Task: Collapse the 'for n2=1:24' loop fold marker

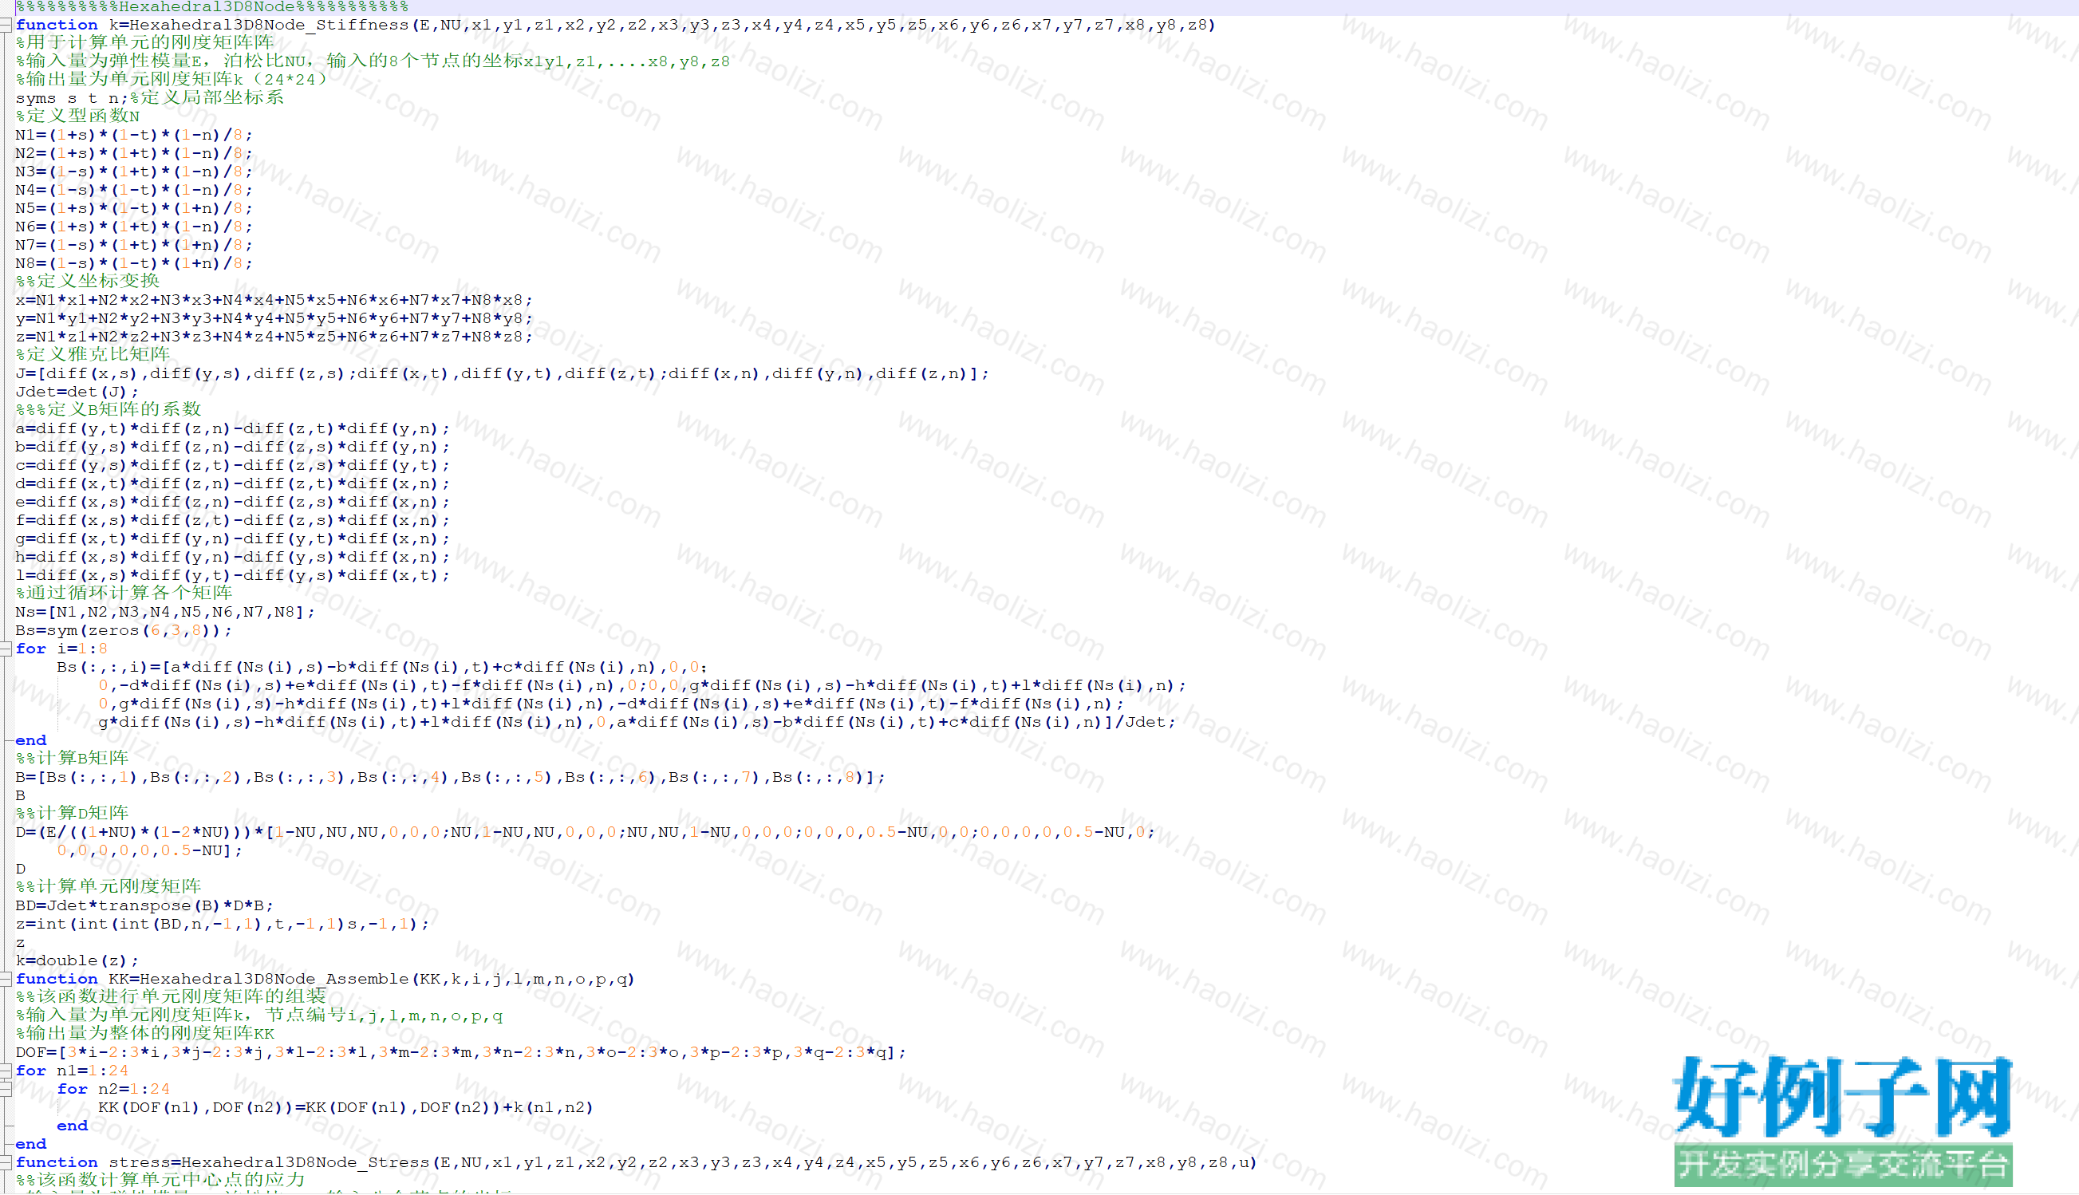Action: tap(5, 1089)
